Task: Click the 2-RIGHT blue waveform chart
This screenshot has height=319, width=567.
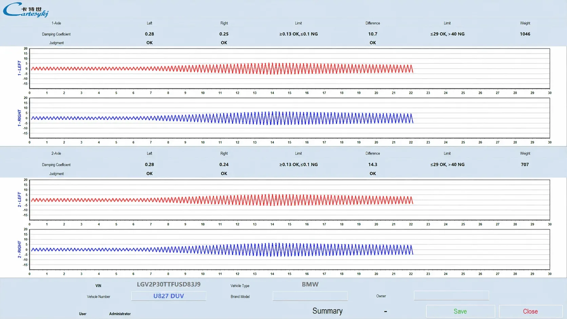Action: tap(290, 250)
